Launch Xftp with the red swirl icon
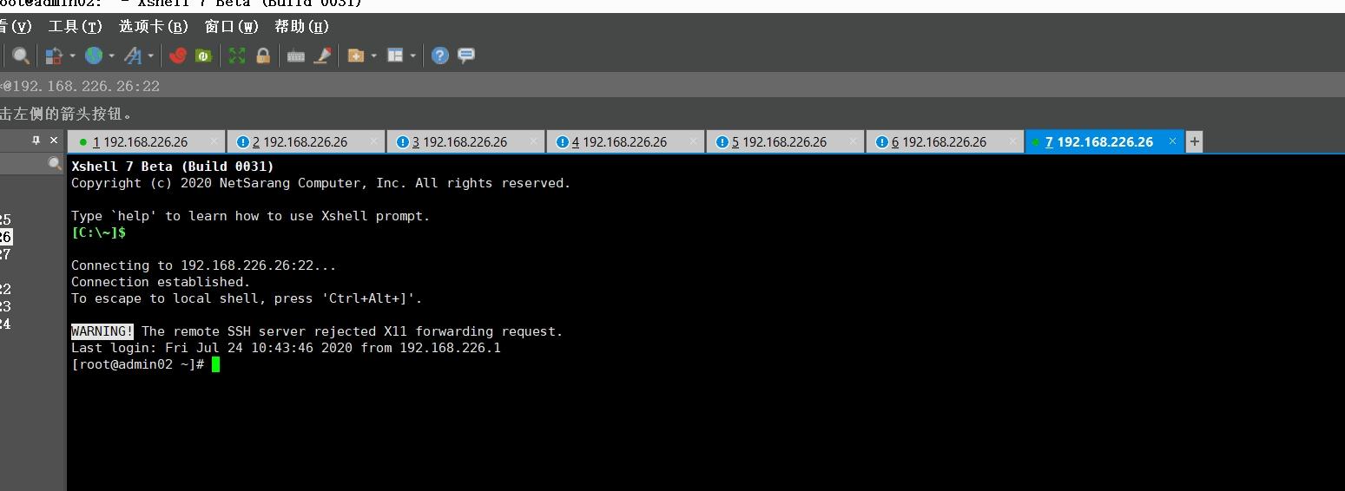The width and height of the screenshot is (1345, 491). click(178, 56)
